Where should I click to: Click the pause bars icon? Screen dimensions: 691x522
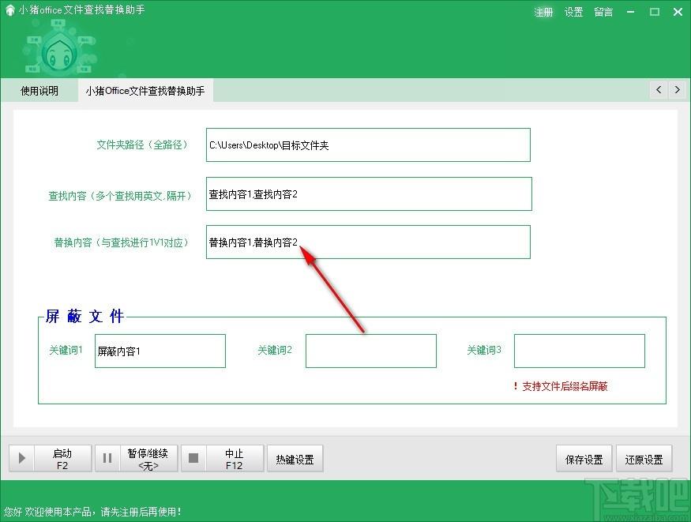coord(107,459)
